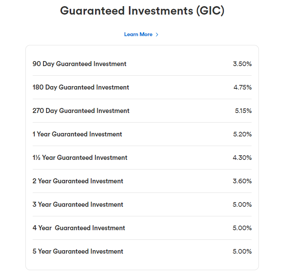Select the 3 Year Guaranteed Investment row
Viewport: 282px width, 274px height.
click(x=78, y=204)
